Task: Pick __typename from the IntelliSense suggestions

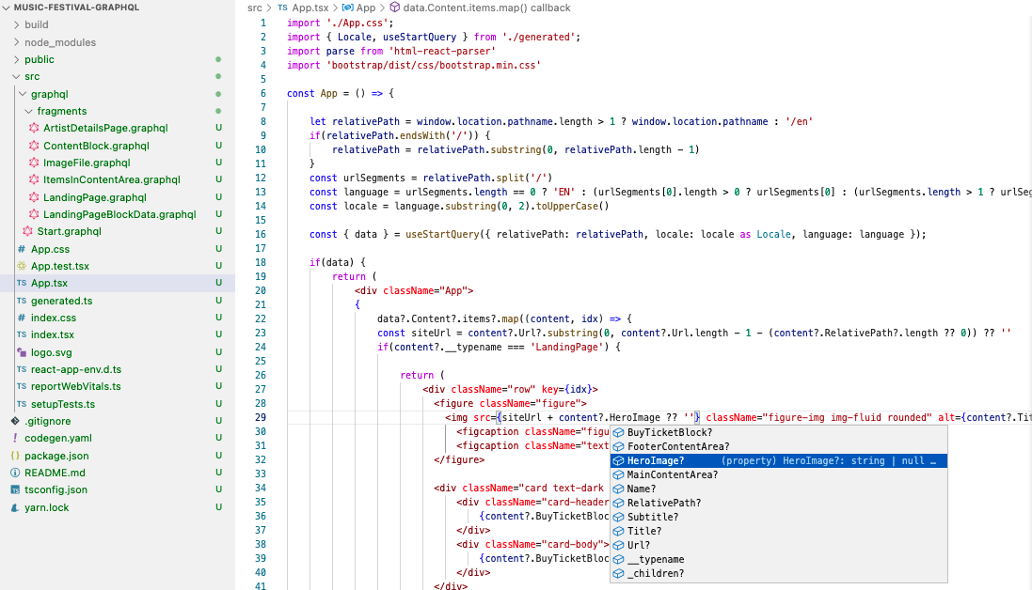Action: click(656, 559)
